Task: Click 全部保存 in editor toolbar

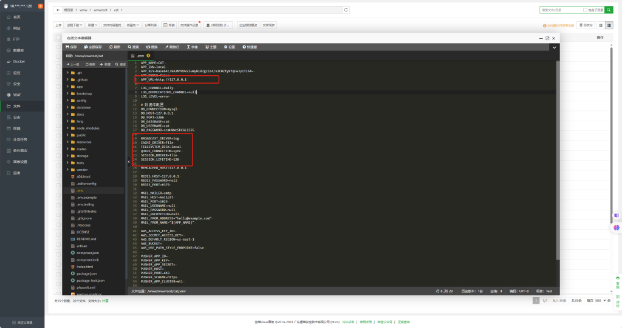Action: pos(93,47)
